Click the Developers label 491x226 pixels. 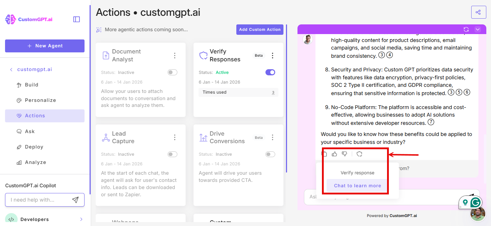35,219
